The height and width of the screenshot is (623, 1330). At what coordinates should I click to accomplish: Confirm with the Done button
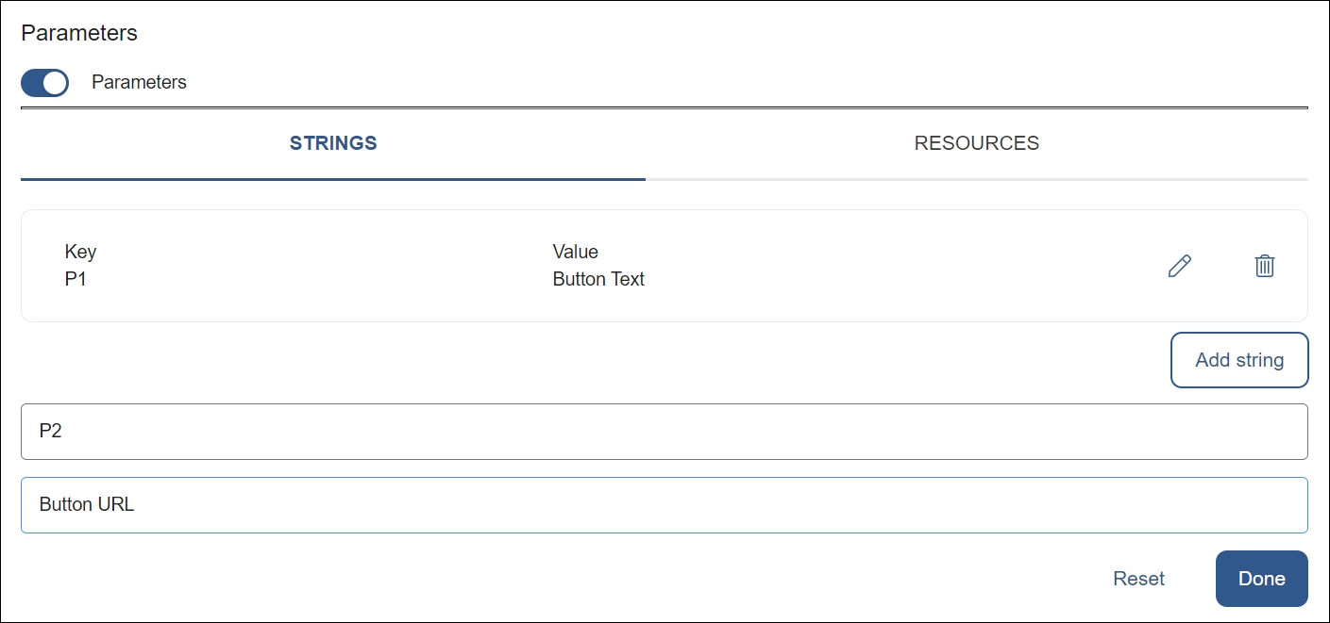click(x=1261, y=579)
